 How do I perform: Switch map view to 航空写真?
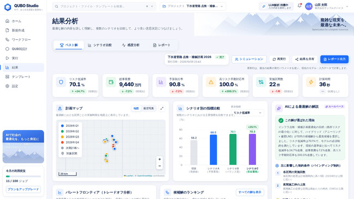point(149,108)
